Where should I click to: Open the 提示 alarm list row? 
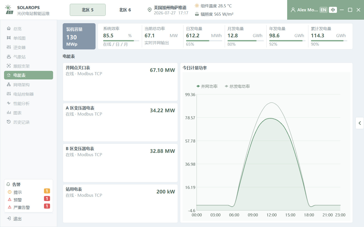pyautogui.click(x=29, y=192)
